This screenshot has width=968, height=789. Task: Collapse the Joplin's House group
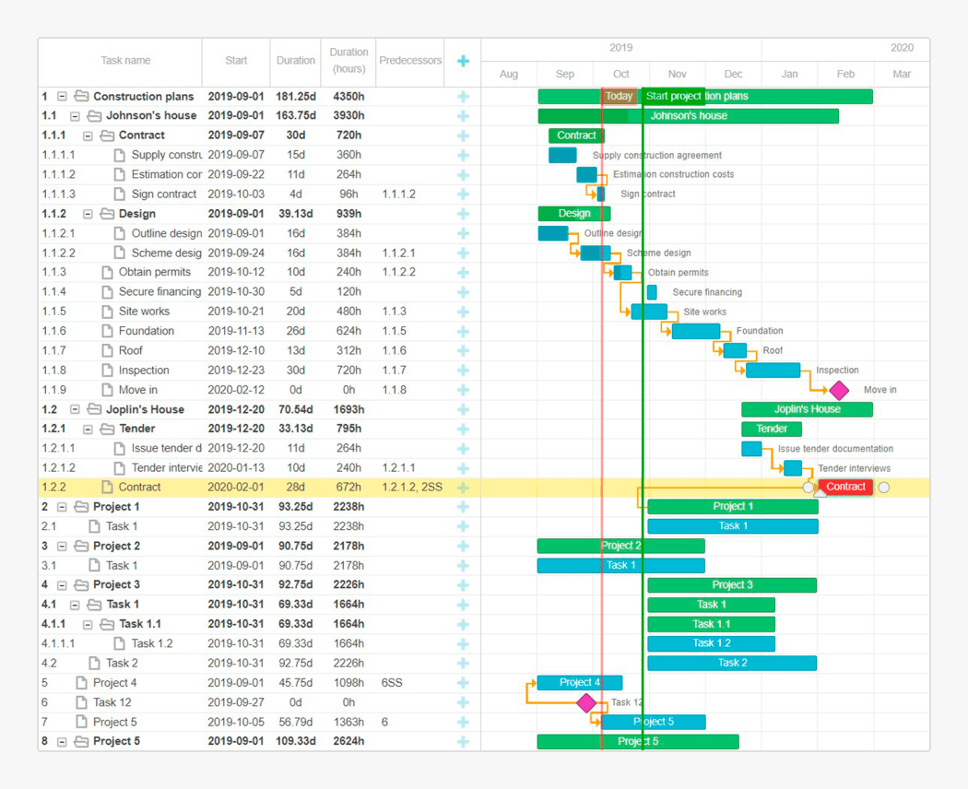75,410
